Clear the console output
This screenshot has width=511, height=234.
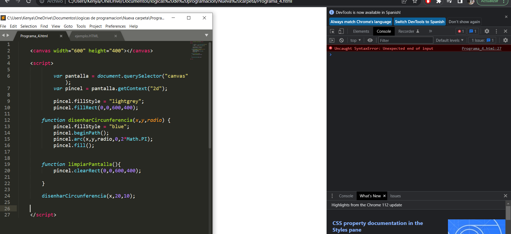tap(341, 40)
